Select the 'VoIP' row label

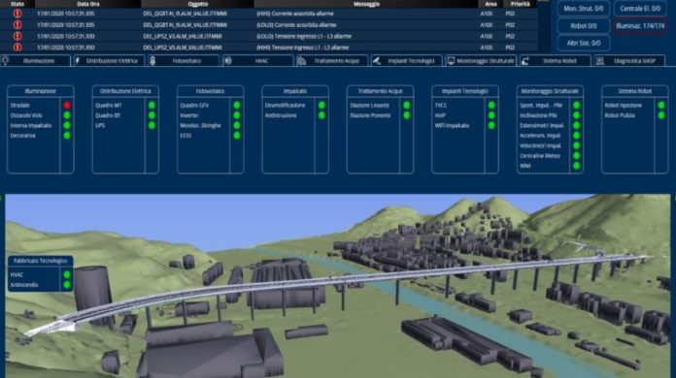click(440, 115)
